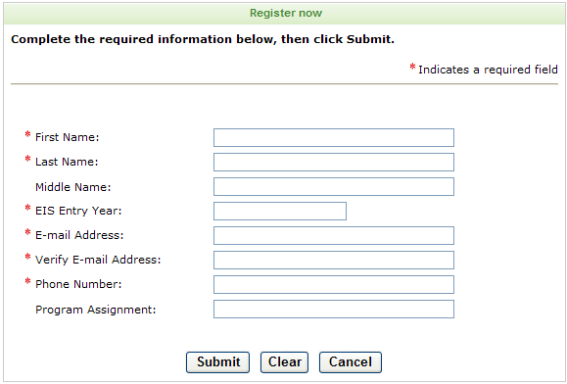This screenshot has width=567, height=384.
Task: Click the Register now header title
Action: 286,13
